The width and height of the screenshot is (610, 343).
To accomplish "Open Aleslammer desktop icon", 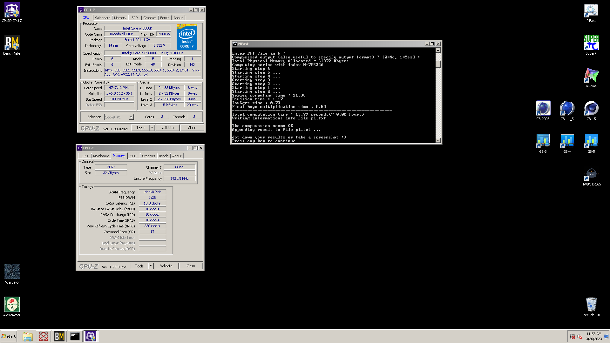I will coord(12,307).
